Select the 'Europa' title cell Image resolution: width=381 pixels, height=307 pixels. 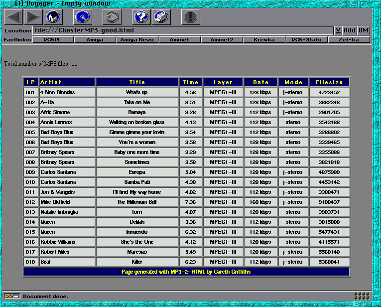[137, 172]
